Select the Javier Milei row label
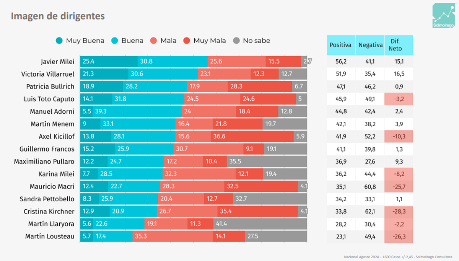This screenshot has height=261, width=459. pos(58,62)
